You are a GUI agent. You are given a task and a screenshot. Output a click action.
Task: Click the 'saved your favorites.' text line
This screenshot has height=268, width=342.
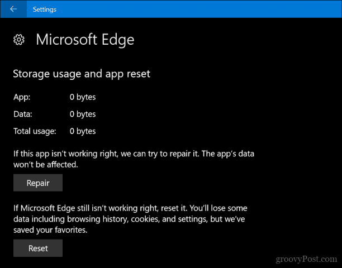tap(50, 230)
